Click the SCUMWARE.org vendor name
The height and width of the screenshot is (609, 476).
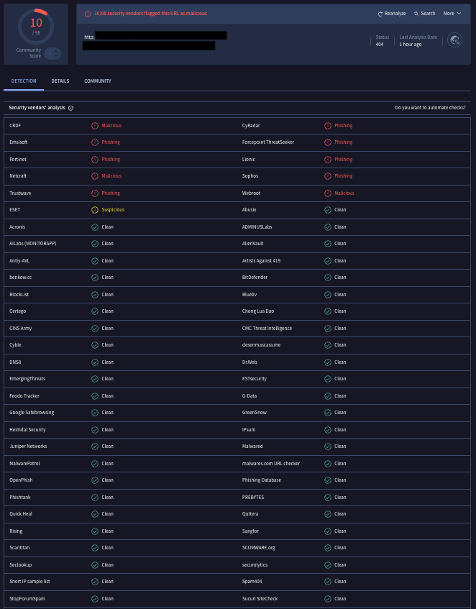[259, 548]
